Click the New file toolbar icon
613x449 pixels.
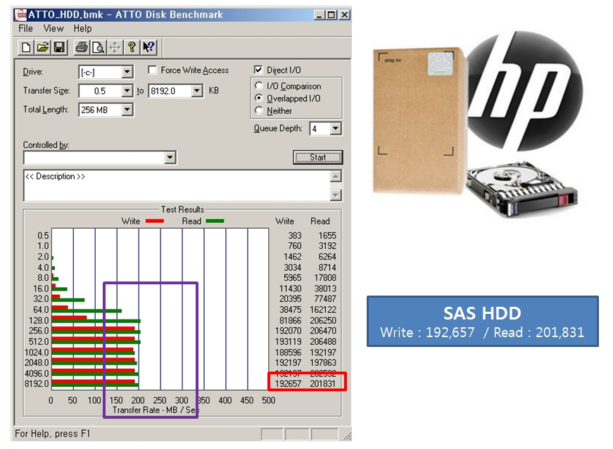click(26, 48)
